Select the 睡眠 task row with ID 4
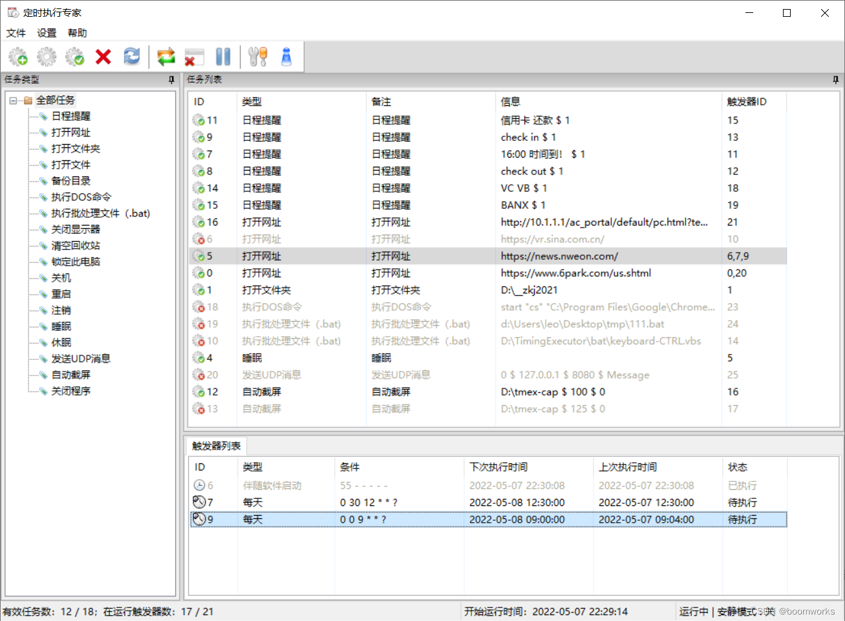The image size is (845, 621). click(488, 358)
